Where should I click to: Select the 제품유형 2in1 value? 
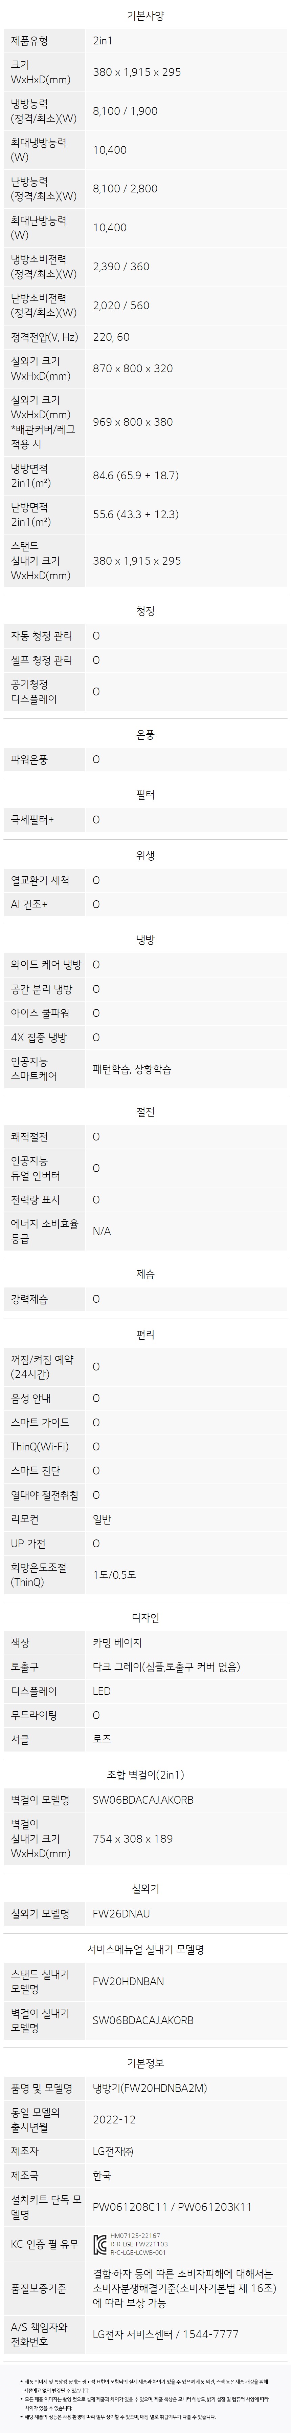(x=102, y=41)
